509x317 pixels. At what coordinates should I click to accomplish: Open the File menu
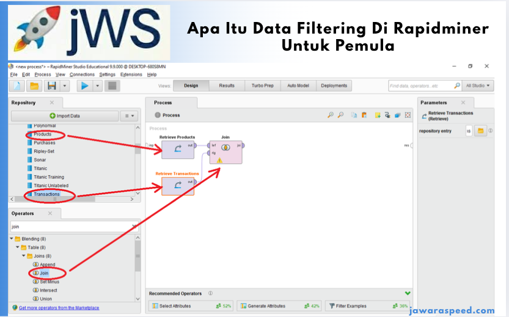[x=13, y=75]
